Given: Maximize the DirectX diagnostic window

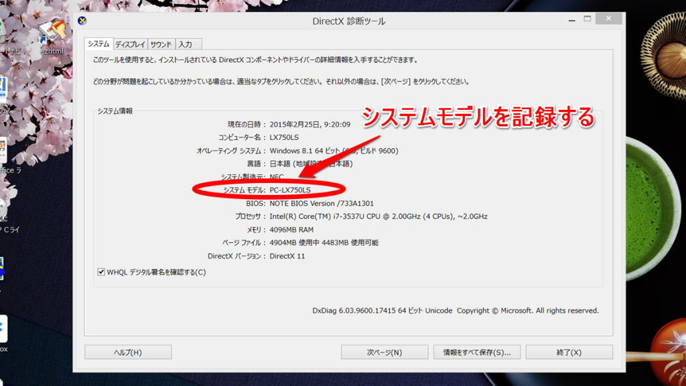Looking at the screenshot, I should coord(588,19).
